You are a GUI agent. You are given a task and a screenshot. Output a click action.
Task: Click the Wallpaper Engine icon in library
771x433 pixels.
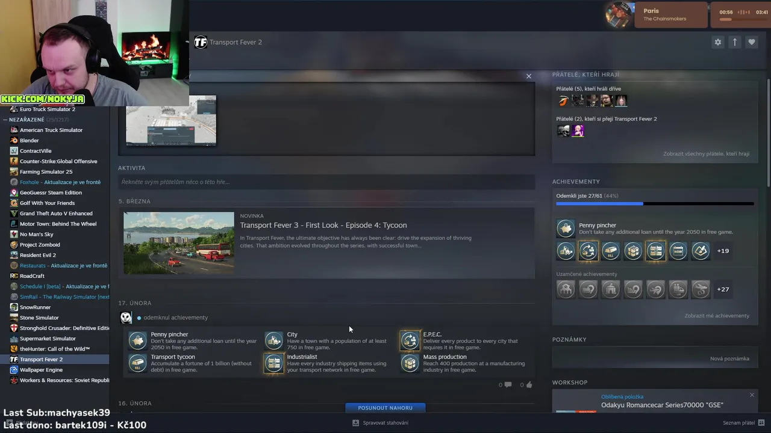click(x=14, y=370)
